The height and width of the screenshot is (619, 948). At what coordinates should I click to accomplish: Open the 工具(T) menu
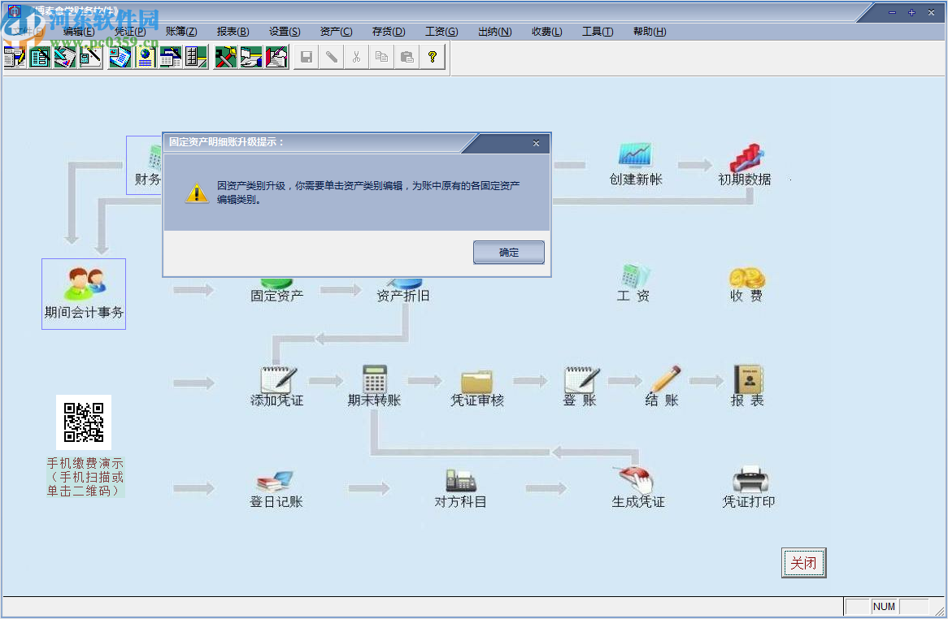(x=598, y=32)
